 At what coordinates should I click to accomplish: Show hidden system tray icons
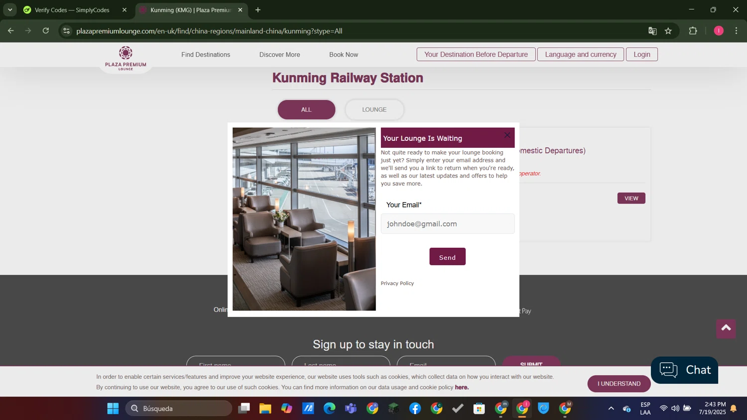click(x=611, y=409)
